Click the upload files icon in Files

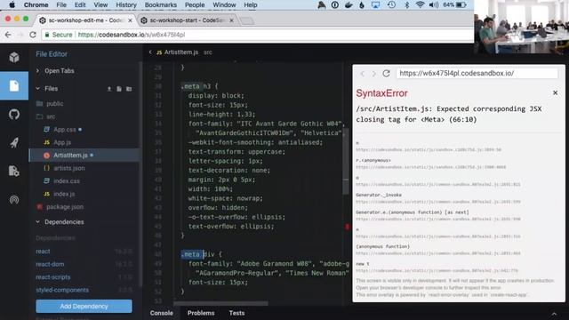tap(109, 89)
